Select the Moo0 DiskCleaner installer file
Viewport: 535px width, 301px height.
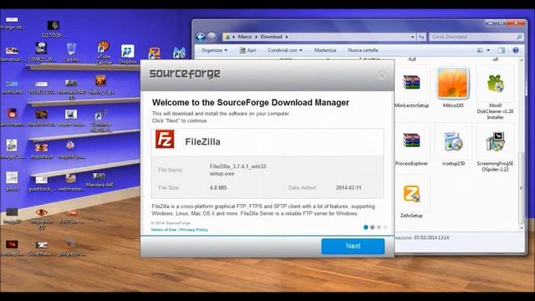click(495, 93)
